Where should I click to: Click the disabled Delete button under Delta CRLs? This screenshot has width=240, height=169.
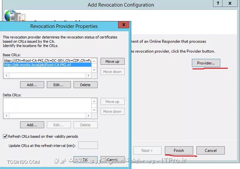pyautogui.click(x=85, y=125)
